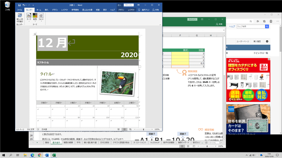Click the Redo icon in Word's quick access toolbar

coord(29,5)
